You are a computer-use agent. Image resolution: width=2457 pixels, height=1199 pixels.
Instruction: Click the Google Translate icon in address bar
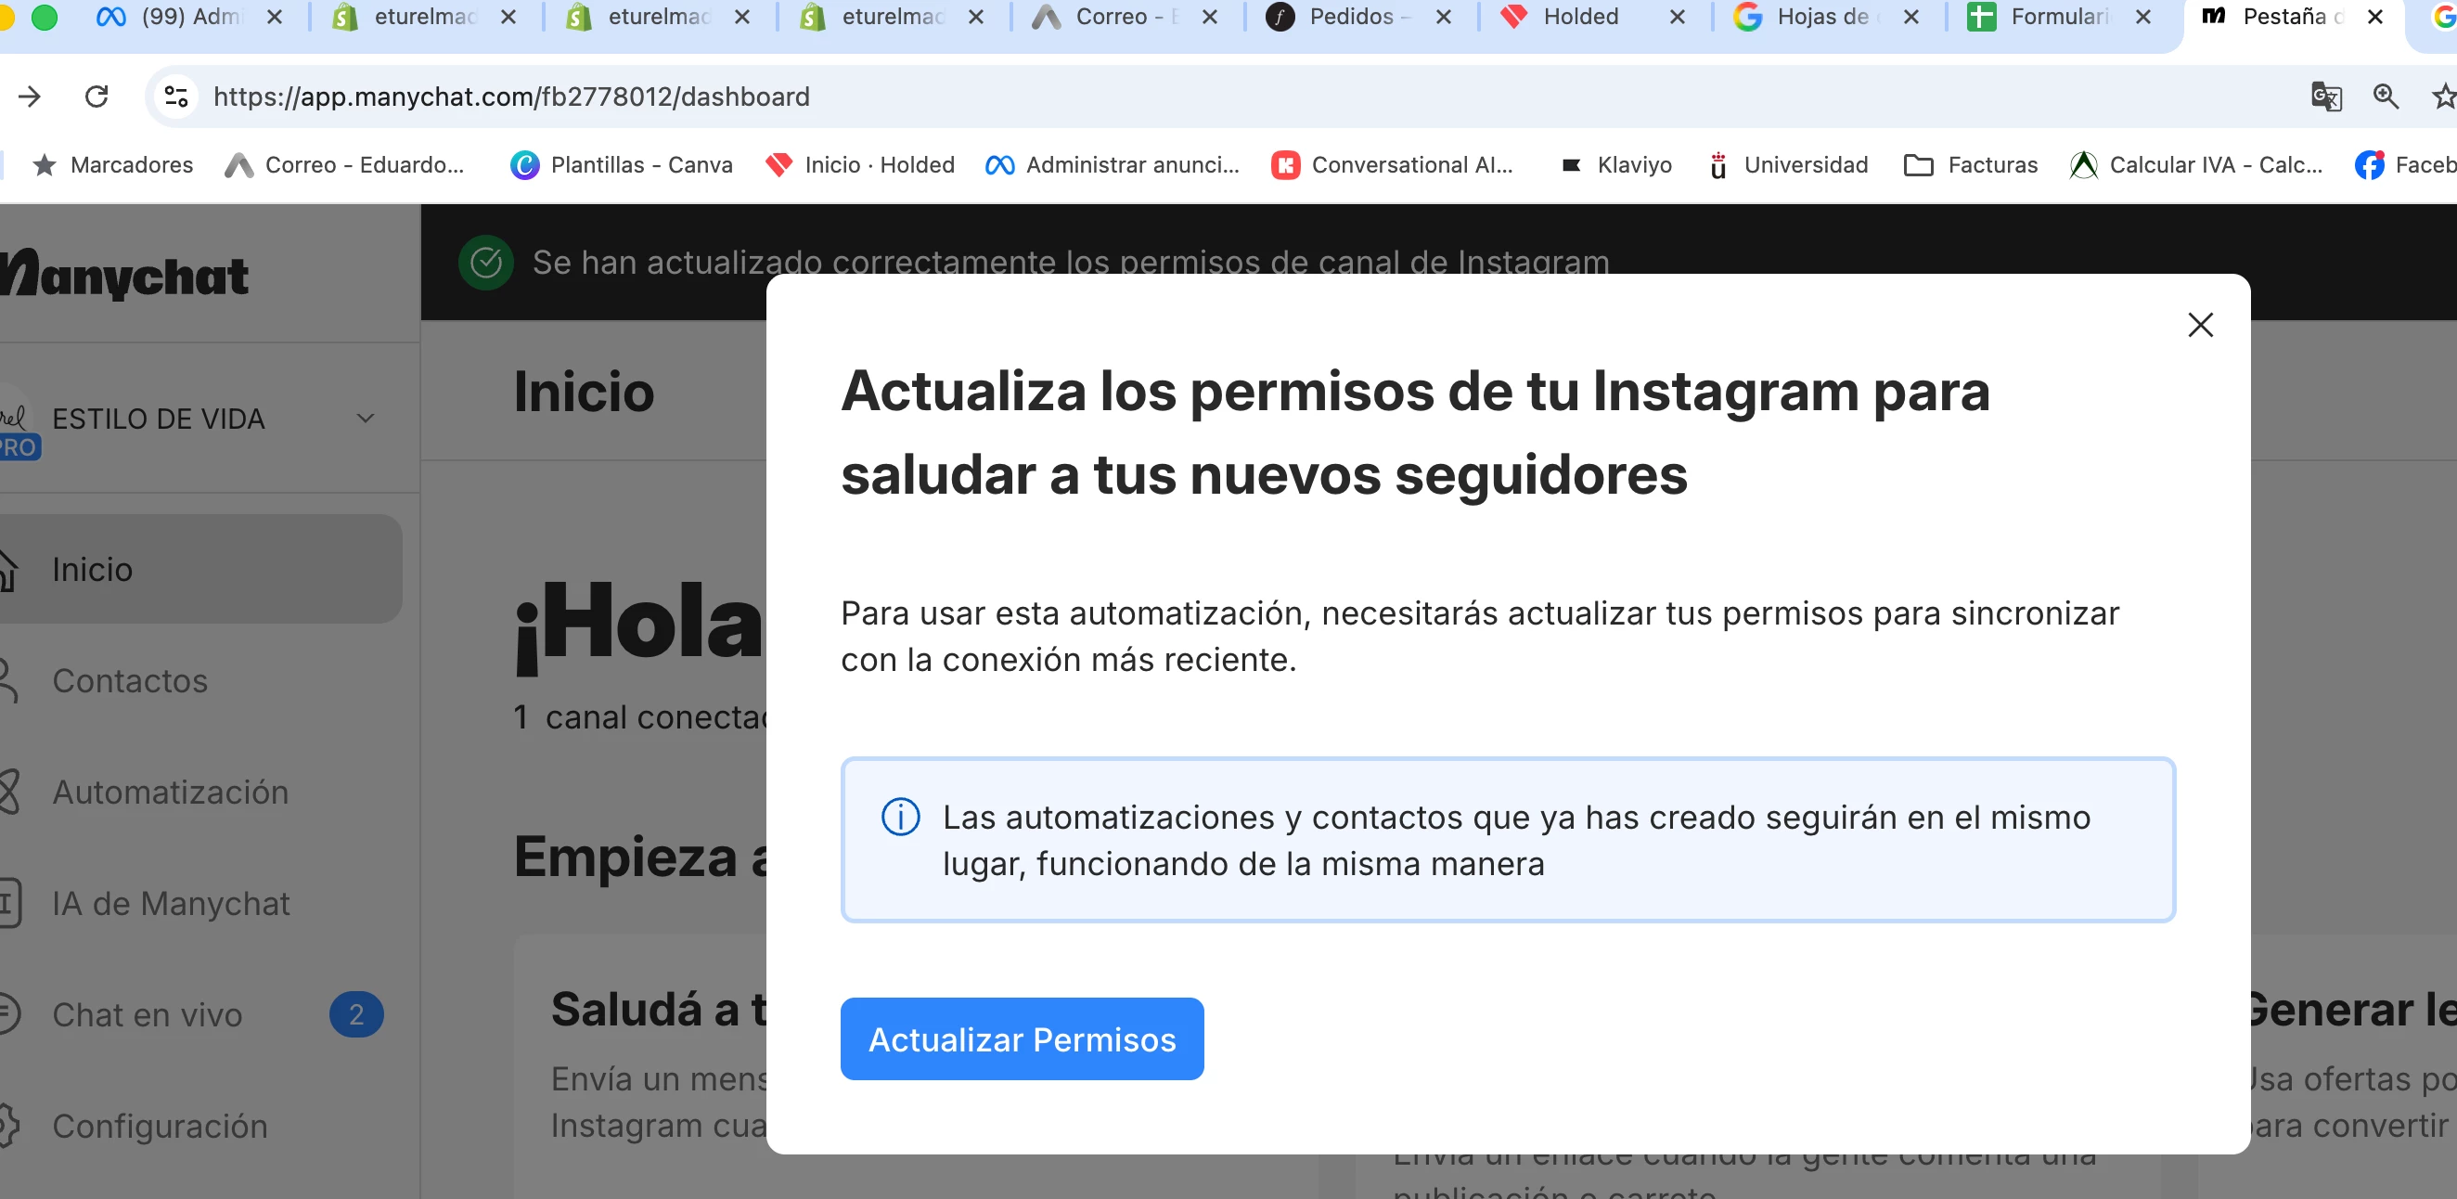[2325, 97]
